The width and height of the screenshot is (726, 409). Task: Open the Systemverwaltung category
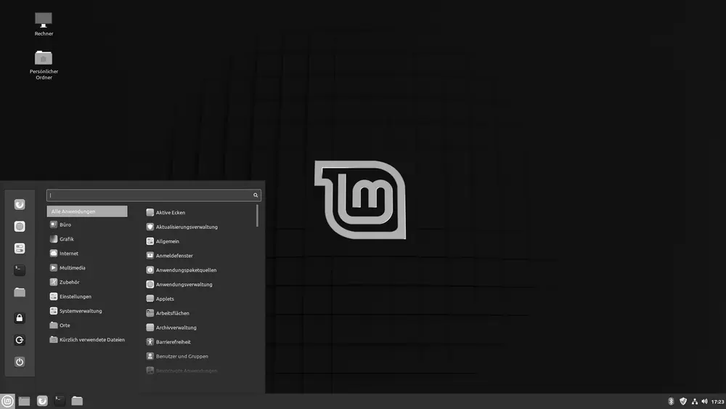[x=87, y=311]
